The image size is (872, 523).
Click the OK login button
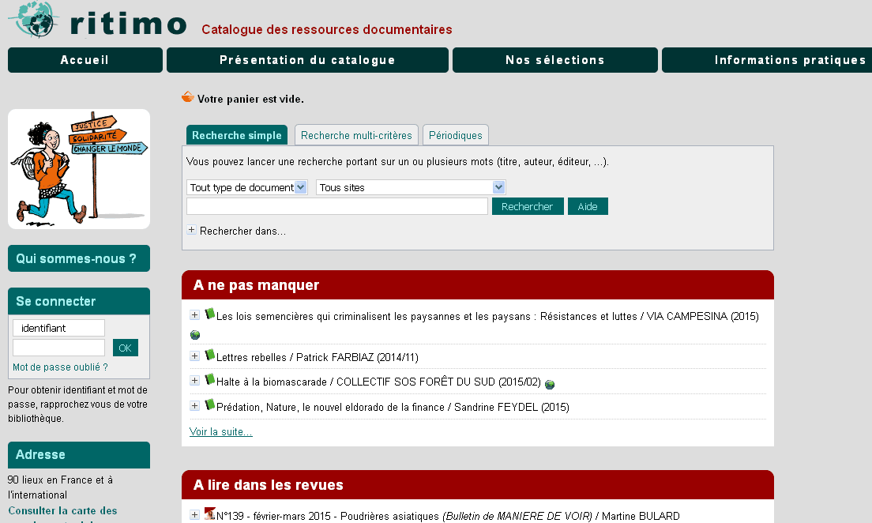point(126,348)
